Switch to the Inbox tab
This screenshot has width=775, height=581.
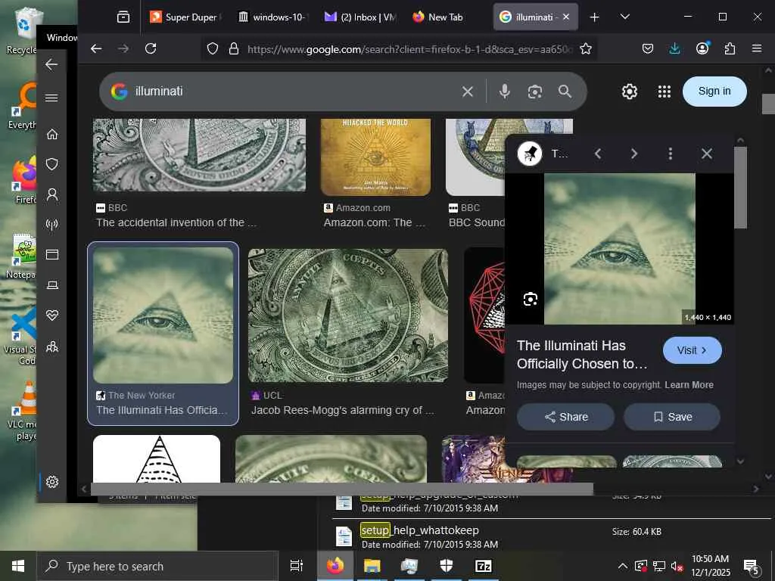click(x=360, y=17)
